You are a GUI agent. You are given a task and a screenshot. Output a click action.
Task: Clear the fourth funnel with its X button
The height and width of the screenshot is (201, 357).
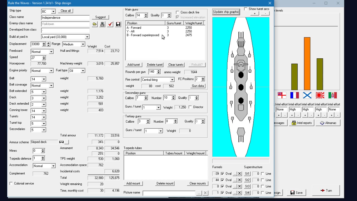(x=239, y=193)
